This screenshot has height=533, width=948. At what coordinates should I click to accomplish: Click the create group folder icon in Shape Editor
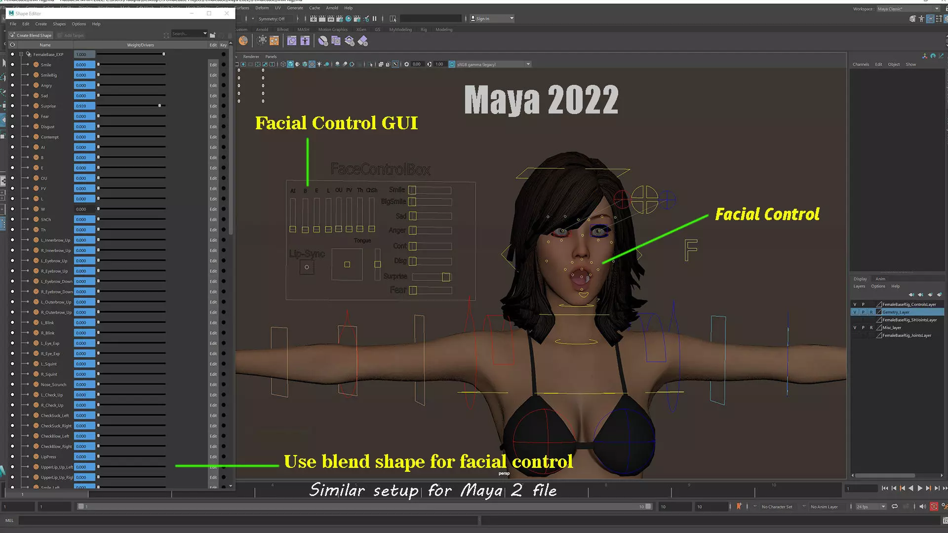click(212, 35)
